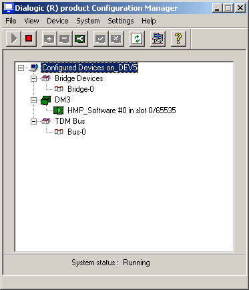
Task: Click the green Refresh arrows icon
Action: tap(137, 39)
